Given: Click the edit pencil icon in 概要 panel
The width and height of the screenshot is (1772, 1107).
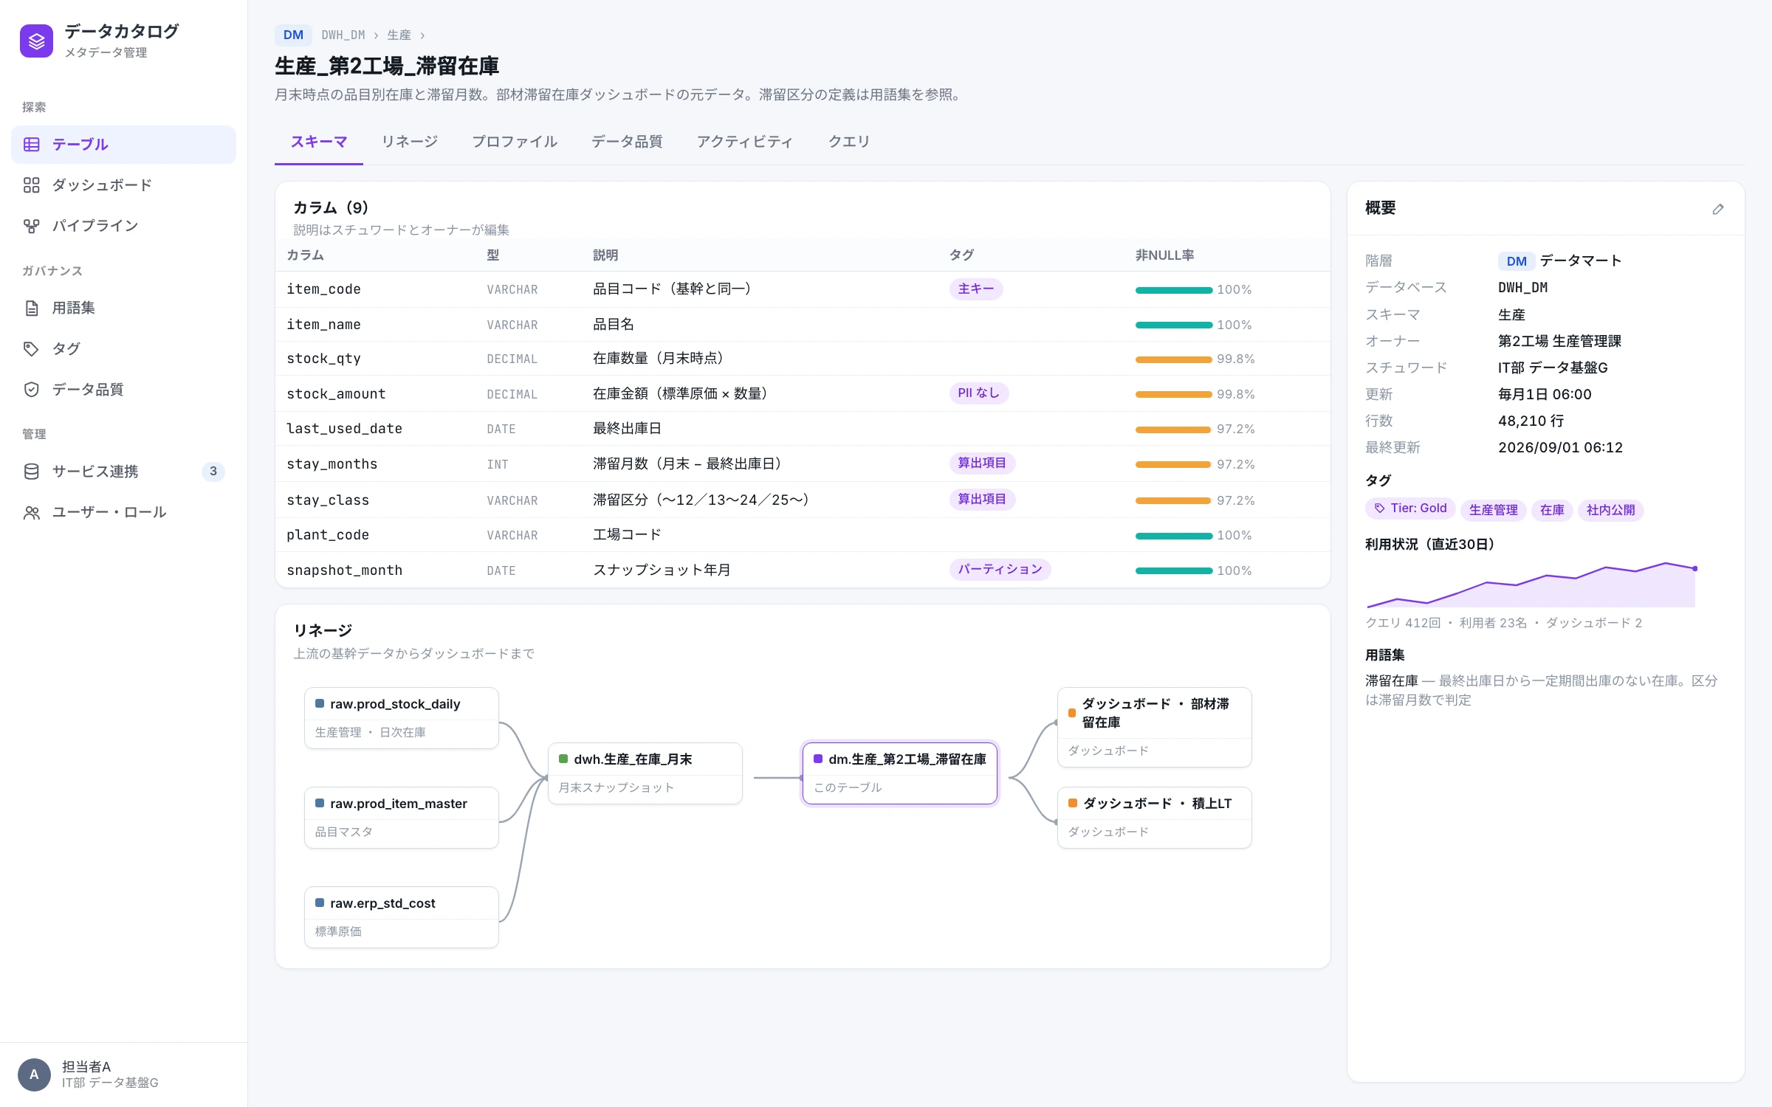Looking at the screenshot, I should [x=1718, y=209].
